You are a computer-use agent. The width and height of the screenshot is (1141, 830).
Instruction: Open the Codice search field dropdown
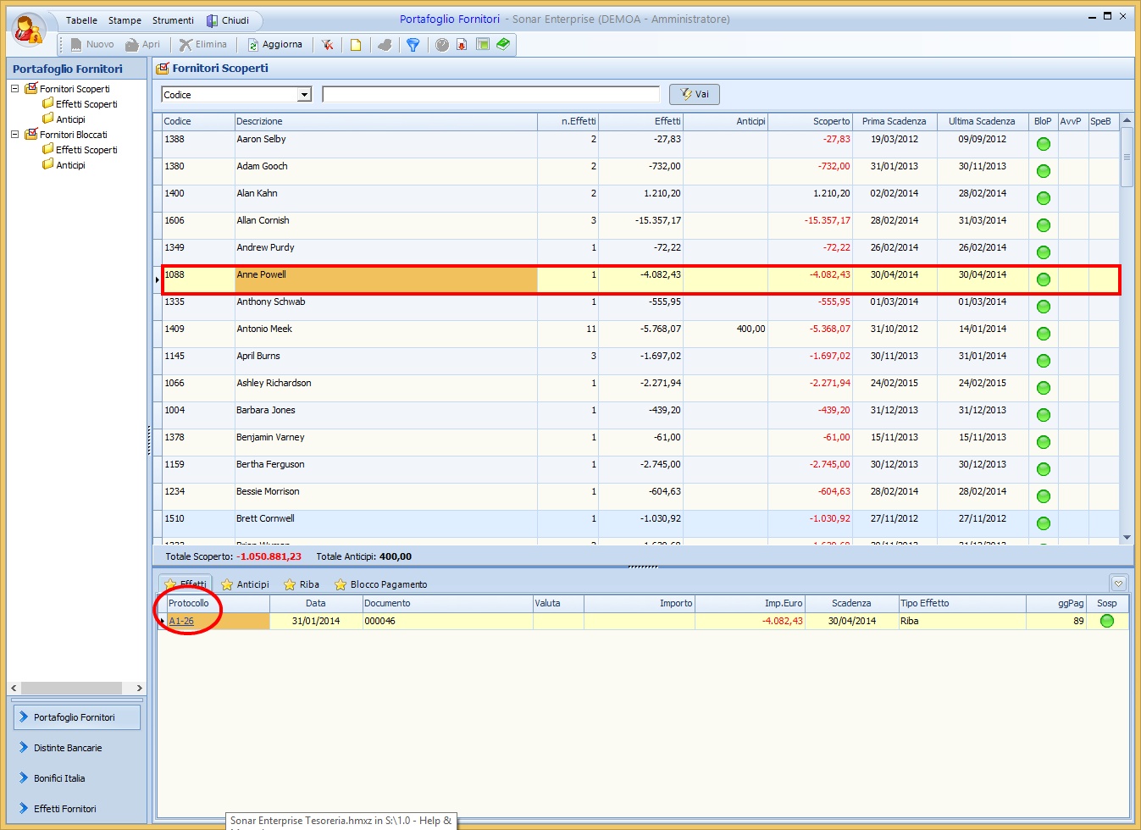(305, 95)
